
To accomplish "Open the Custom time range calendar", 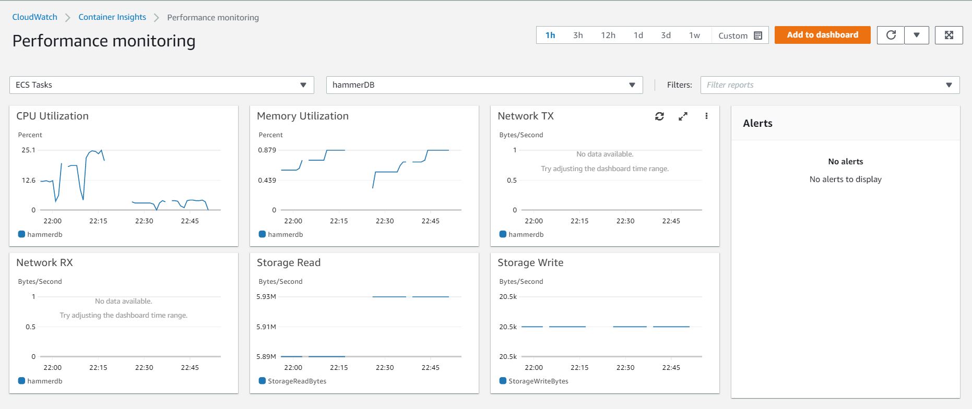I will 740,35.
